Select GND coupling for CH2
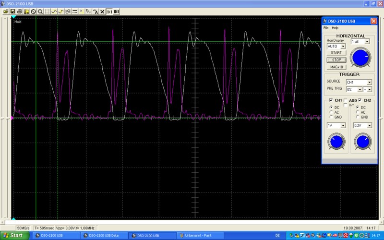 click(x=358, y=117)
